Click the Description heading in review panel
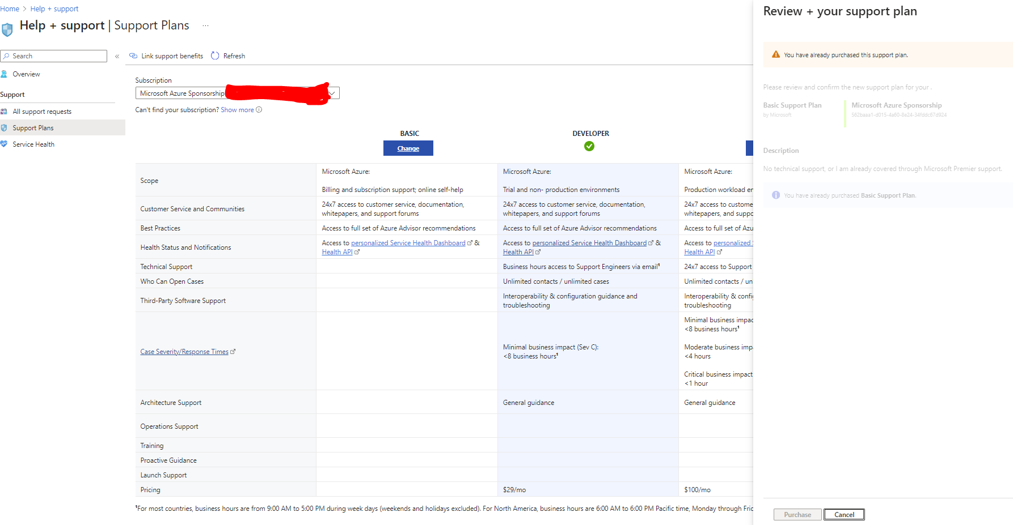Image resolution: width=1013 pixels, height=525 pixels. pos(780,151)
